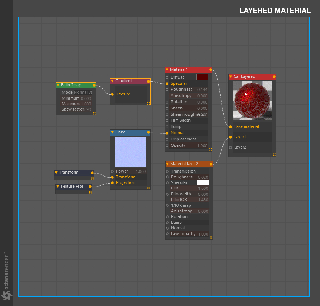Select the Car Layered node title

pyautogui.click(x=244, y=77)
